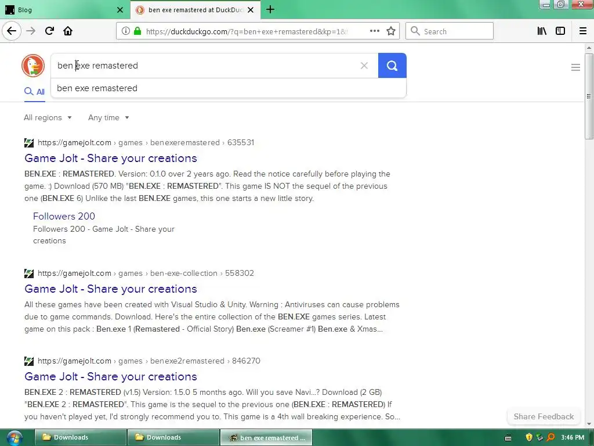The image size is (594, 446).
Task: Click the 3:46 PM system clock
Action: click(573, 438)
